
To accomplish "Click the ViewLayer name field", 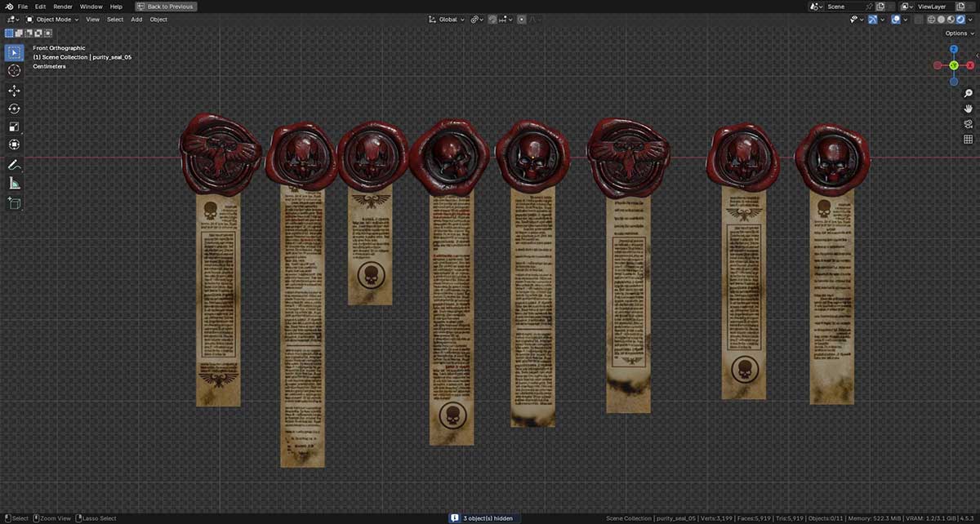I will [x=936, y=7].
